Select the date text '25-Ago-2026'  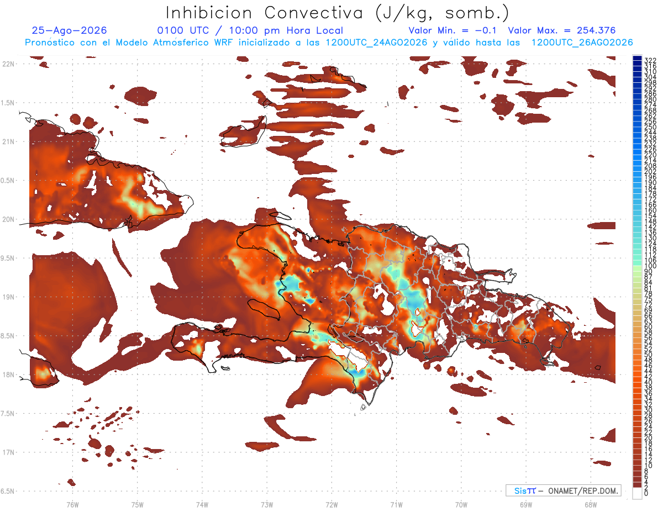[70, 31]
